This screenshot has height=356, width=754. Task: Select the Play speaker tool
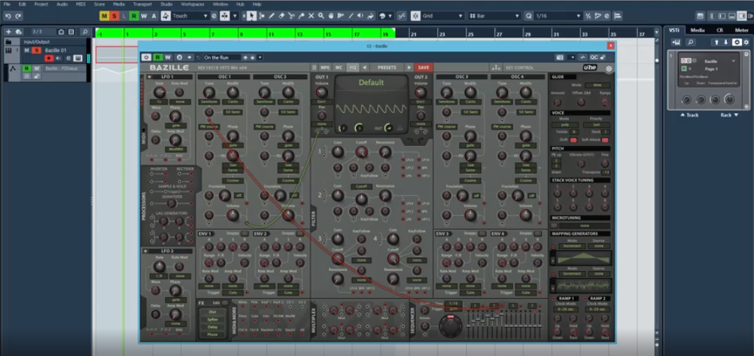point(360,16)
